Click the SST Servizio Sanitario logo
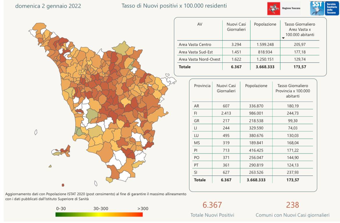This screenshot has width=340, height=223. click(x=324, y=8)
